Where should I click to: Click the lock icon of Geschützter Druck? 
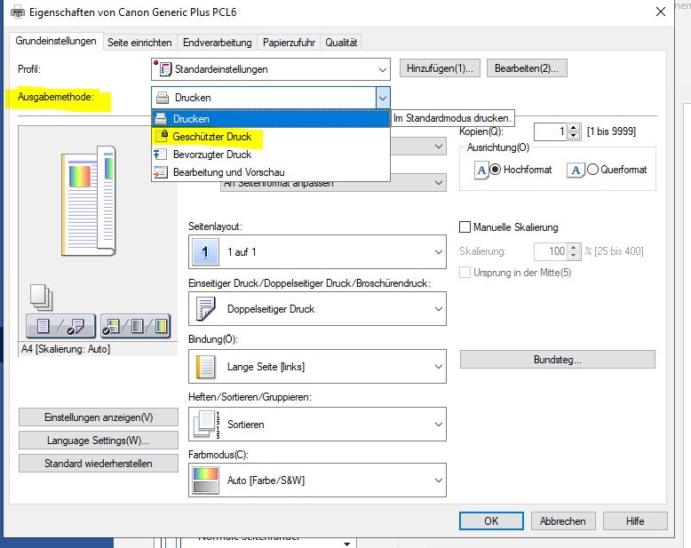tap(162, 136)
